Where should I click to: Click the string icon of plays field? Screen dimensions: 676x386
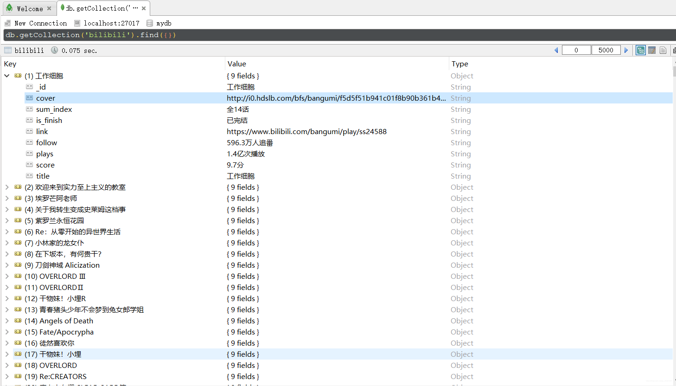(30, 154)
